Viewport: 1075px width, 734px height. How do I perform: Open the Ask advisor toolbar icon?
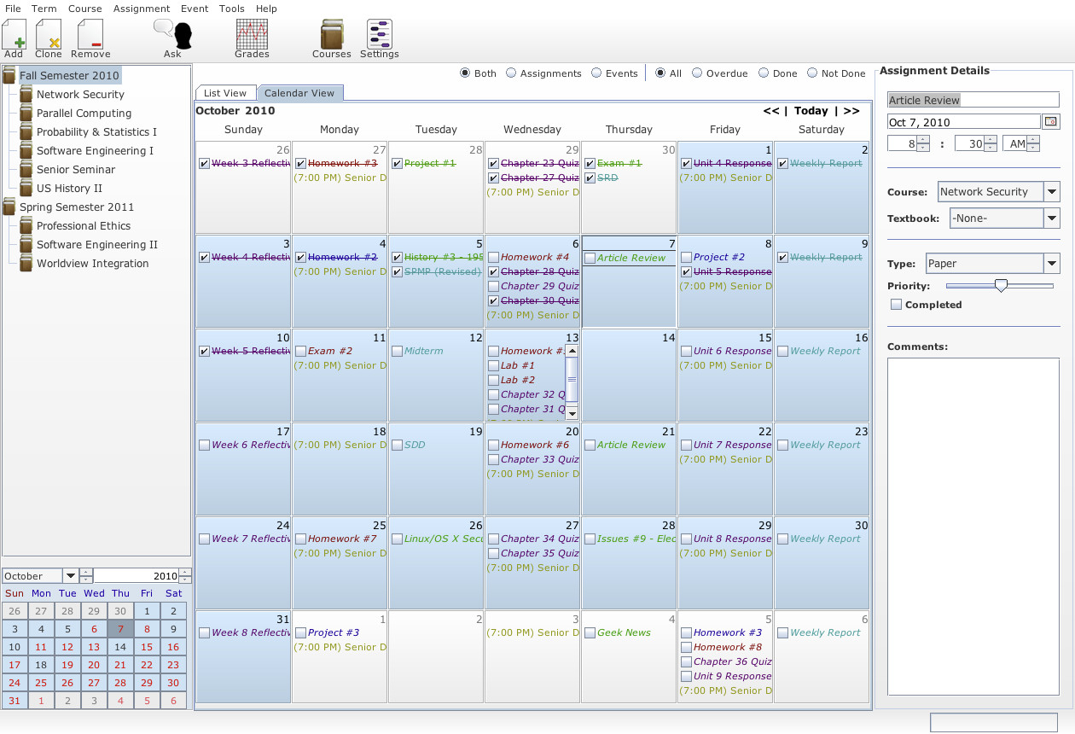tap(173, 34)
